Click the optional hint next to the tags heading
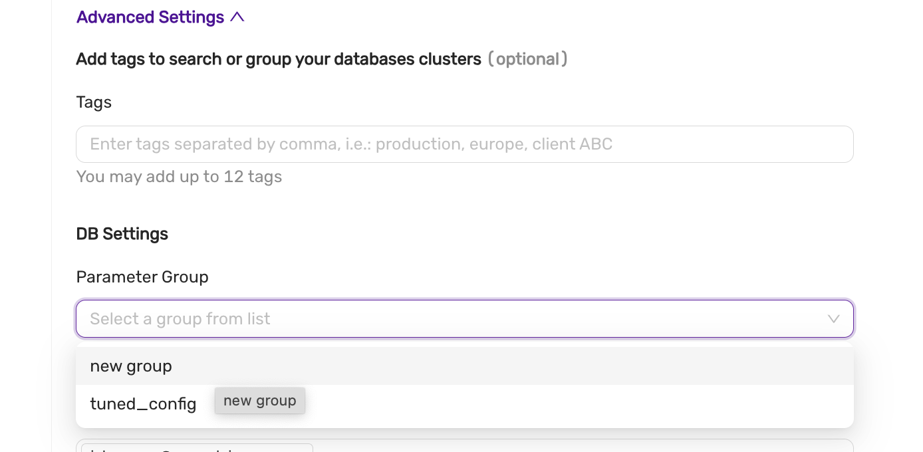The image size is (923, 452). click(x=528, y=59)
